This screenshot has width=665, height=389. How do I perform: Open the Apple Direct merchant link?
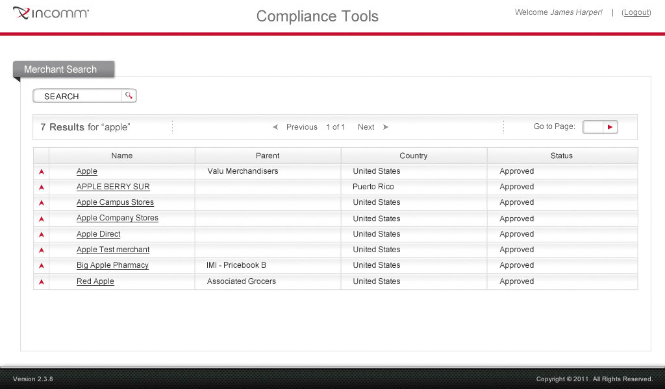point(99,234)
